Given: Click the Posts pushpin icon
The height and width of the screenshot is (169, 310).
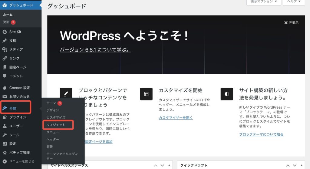Looking at the screenshot, I should [5, 41].
